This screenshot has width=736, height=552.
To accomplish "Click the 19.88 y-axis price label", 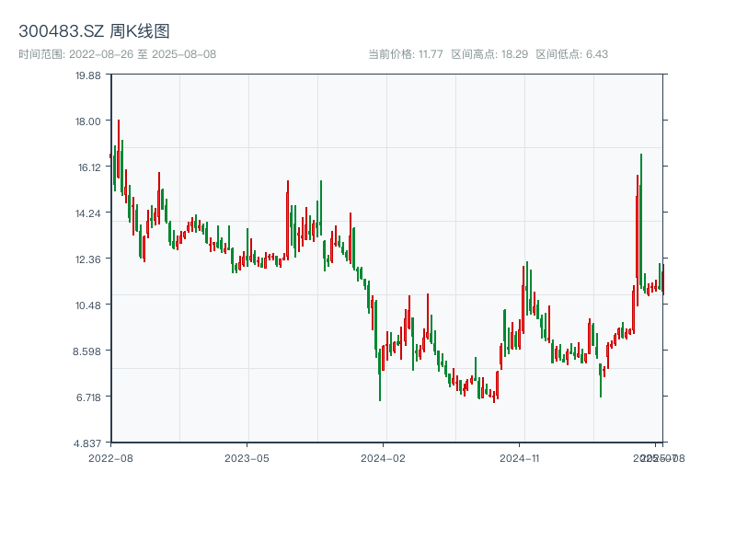I will pyautogui.click(x=88, y=75).
